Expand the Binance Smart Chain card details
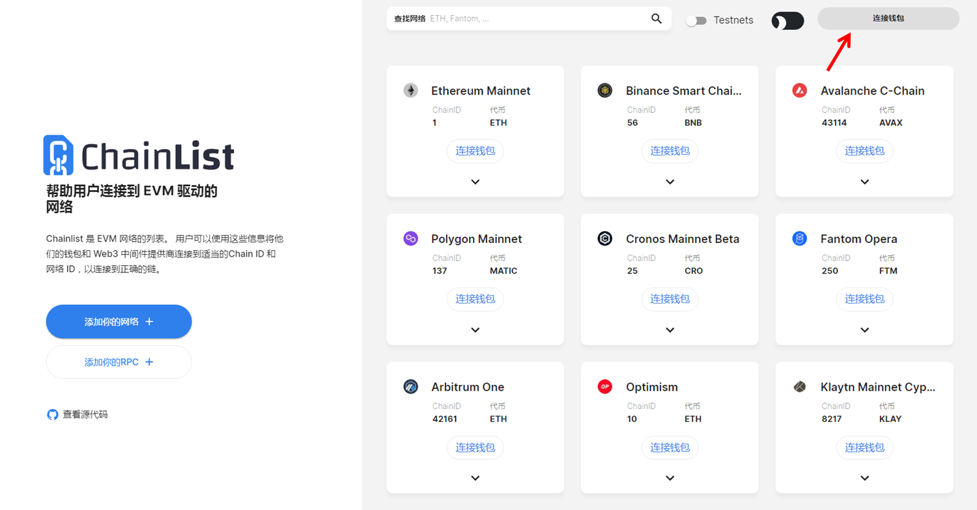This screenshot has height=510, width=977. pos(670,182)
